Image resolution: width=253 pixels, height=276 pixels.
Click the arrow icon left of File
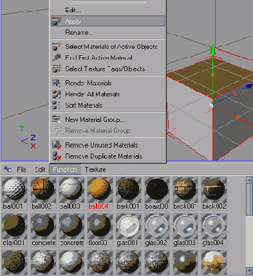[x=8, y=169]
